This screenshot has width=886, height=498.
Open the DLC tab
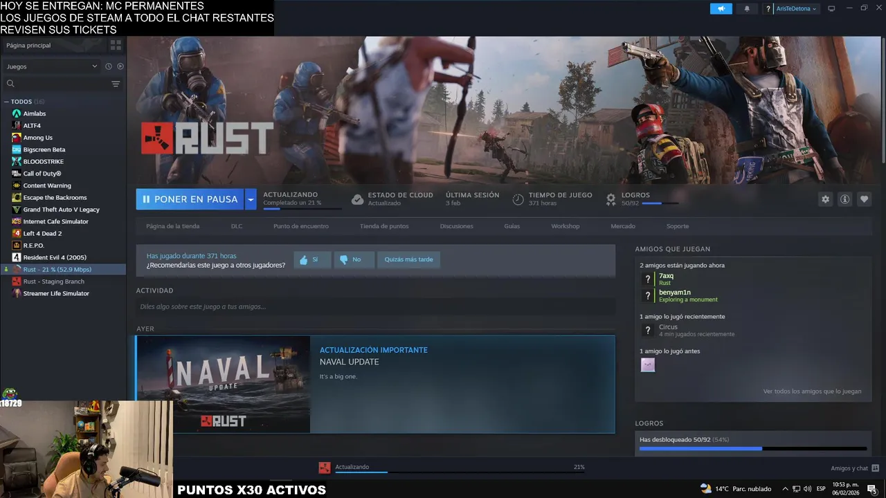click(x=237, y=226)
